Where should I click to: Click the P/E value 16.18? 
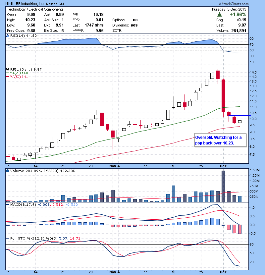click(98, 15)
